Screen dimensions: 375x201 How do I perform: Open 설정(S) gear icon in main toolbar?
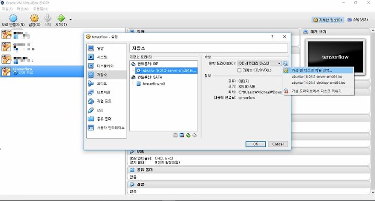[x=34, y=18]
